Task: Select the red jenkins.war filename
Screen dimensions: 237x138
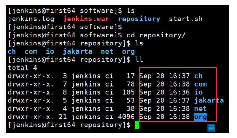Action: [86, 19]
